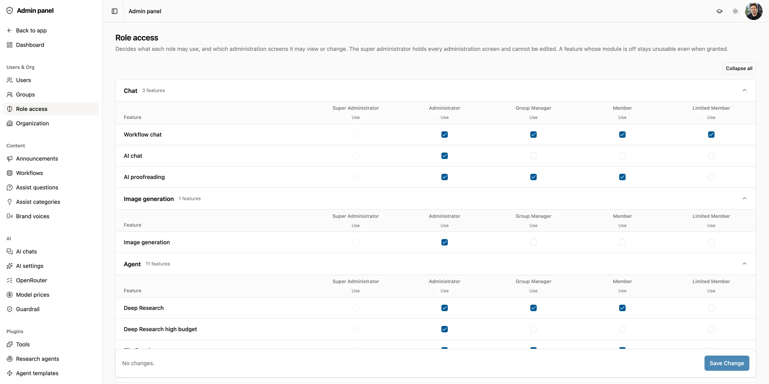Click the Workflows icon
Image resolution: width=769 pixels, height=384 pixels.
coord(10,173)
